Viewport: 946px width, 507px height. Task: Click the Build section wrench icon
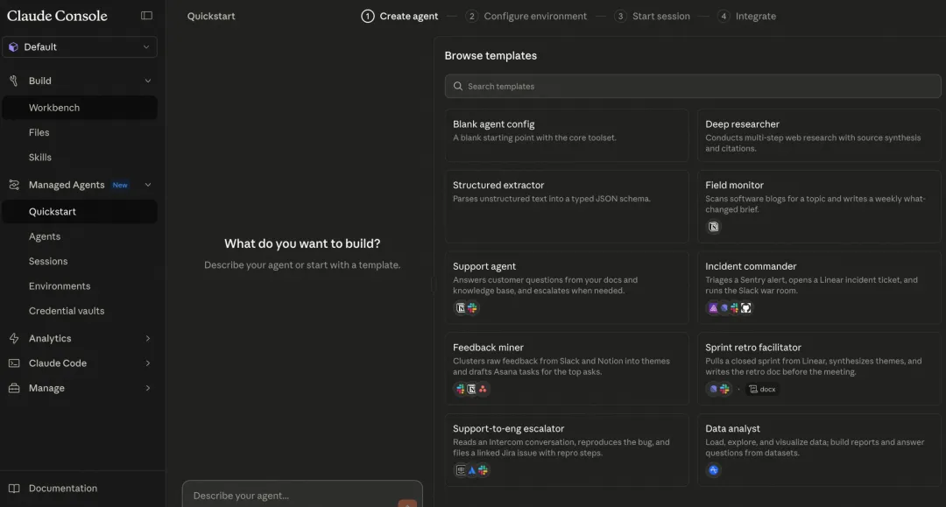[x=14, y=81]
